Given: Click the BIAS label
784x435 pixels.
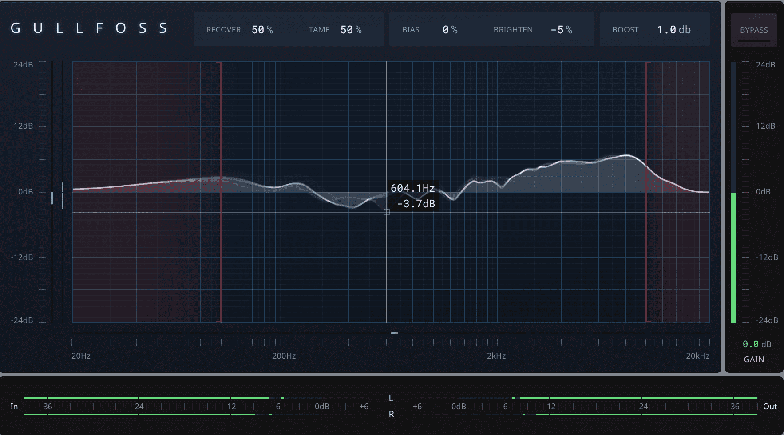Looking at the screenshot, I should coord(411,30).
